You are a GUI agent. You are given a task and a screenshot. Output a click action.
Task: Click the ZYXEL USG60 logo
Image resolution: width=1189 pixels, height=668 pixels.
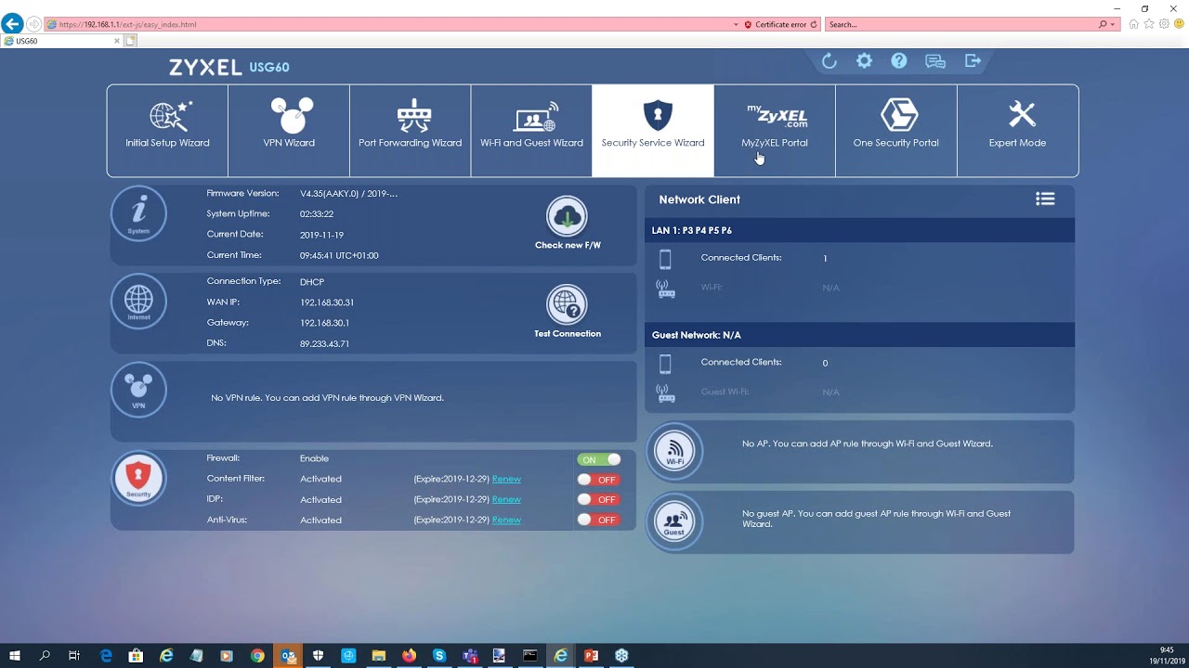tap(229, 67)
